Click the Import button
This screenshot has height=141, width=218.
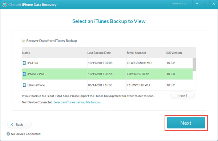pyautogui.click(x=182, y=95)
